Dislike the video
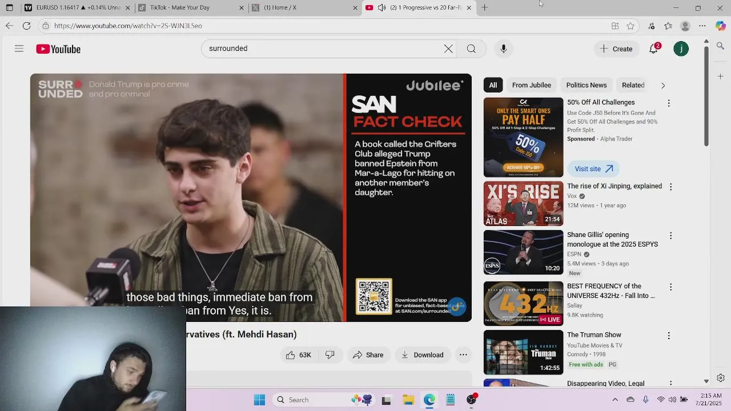The image size is (731, 411). pos(330,355)
